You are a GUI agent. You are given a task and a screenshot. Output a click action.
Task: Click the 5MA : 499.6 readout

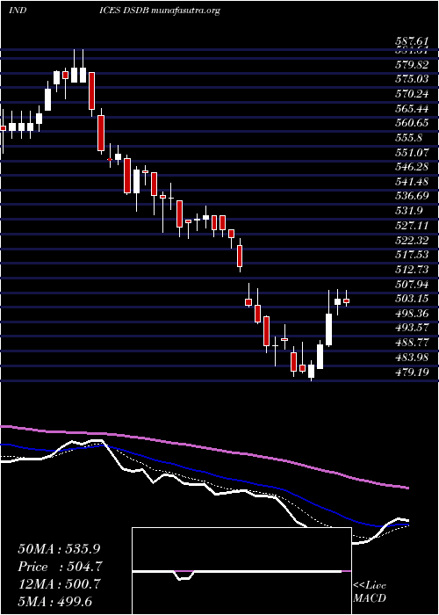[x=54, y=602]
